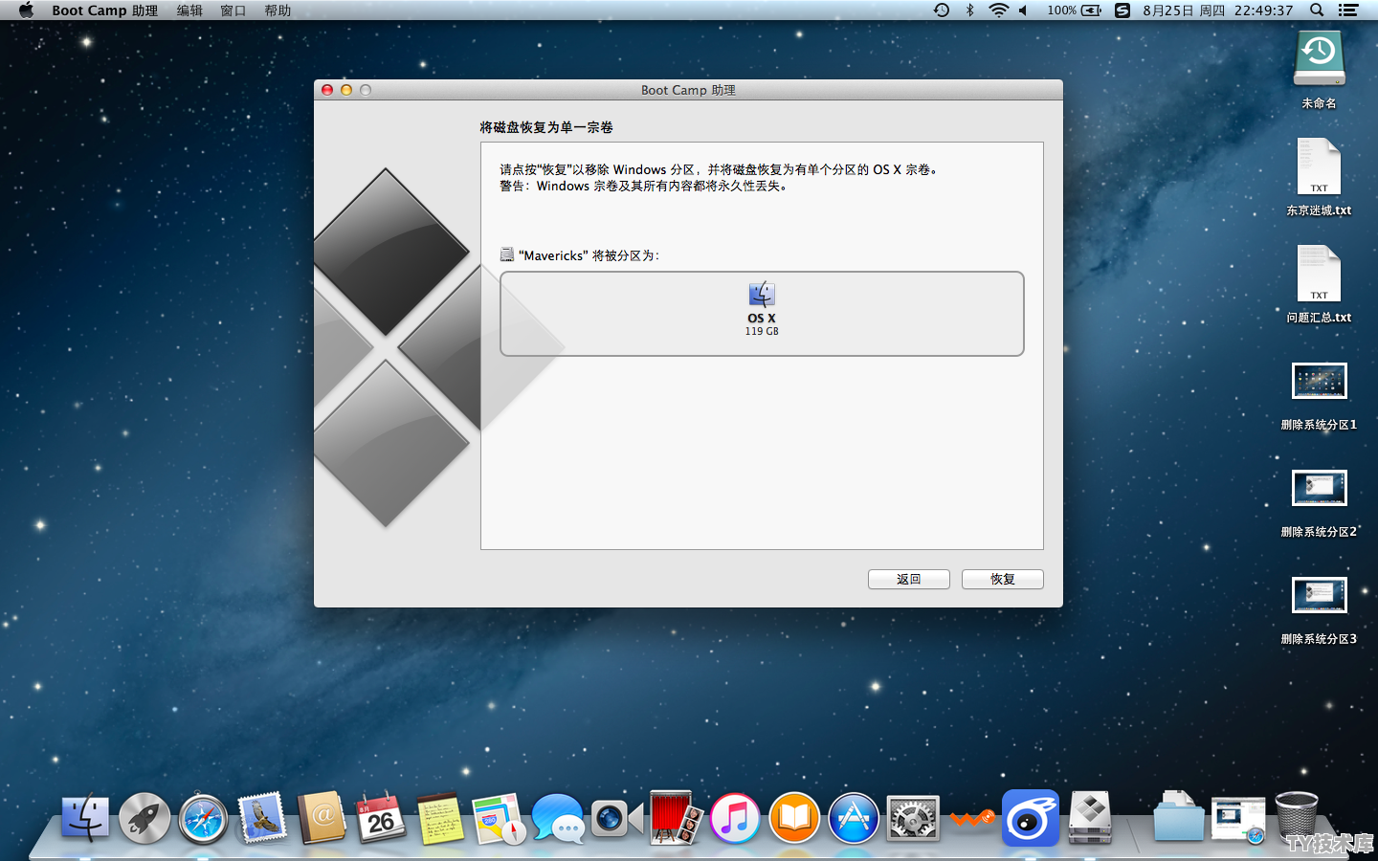Select the 未命名 Time Machine drive

[x=1320, y=60]
